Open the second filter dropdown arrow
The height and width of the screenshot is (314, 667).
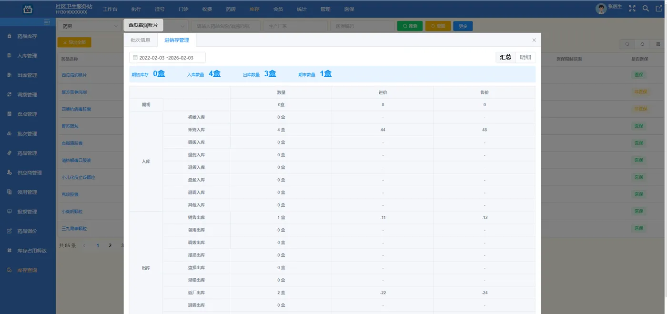[182, 26]
